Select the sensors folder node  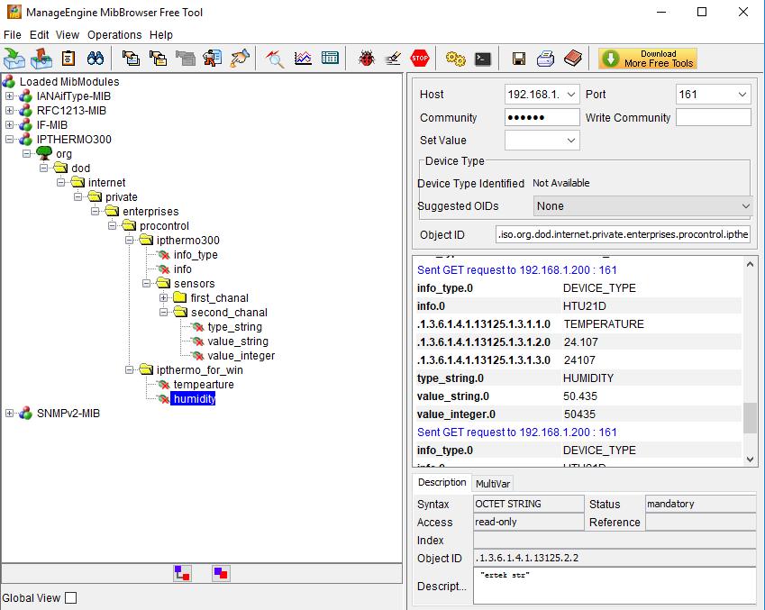194,284
